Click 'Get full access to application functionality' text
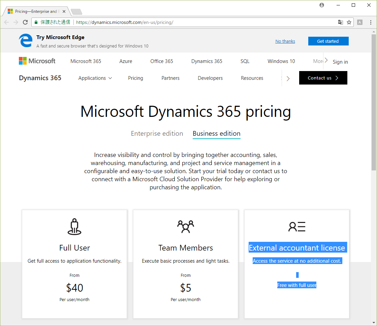Viewport: 377px width, 326px height. [x=74, y=261]
